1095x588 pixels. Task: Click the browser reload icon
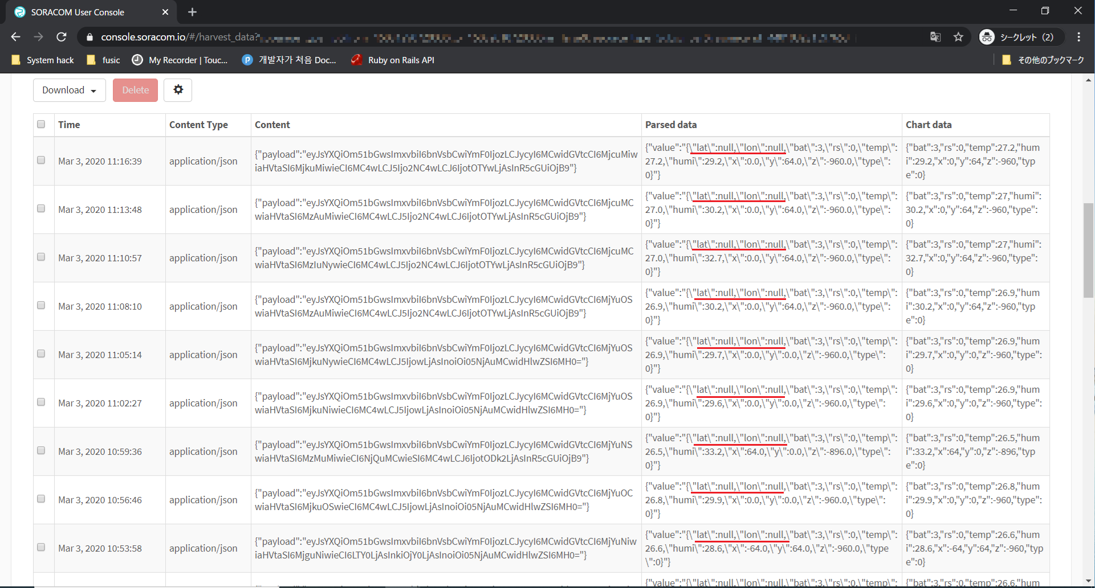(x=62, y=37)
